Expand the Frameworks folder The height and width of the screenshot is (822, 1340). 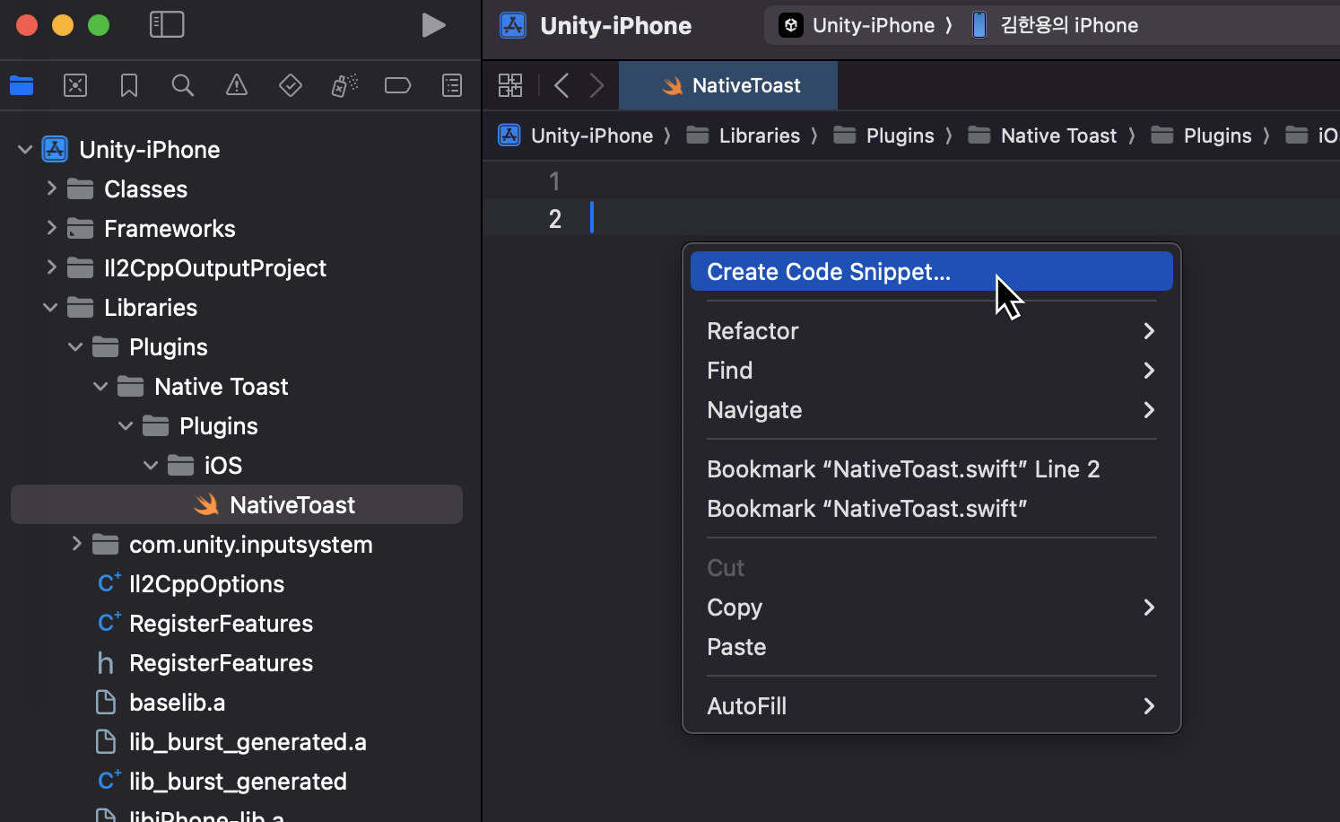51,228
